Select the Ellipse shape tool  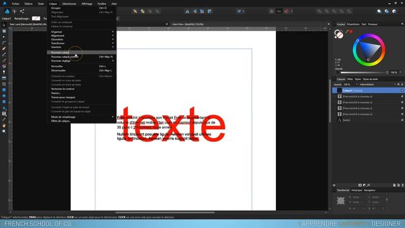point(4,96)
